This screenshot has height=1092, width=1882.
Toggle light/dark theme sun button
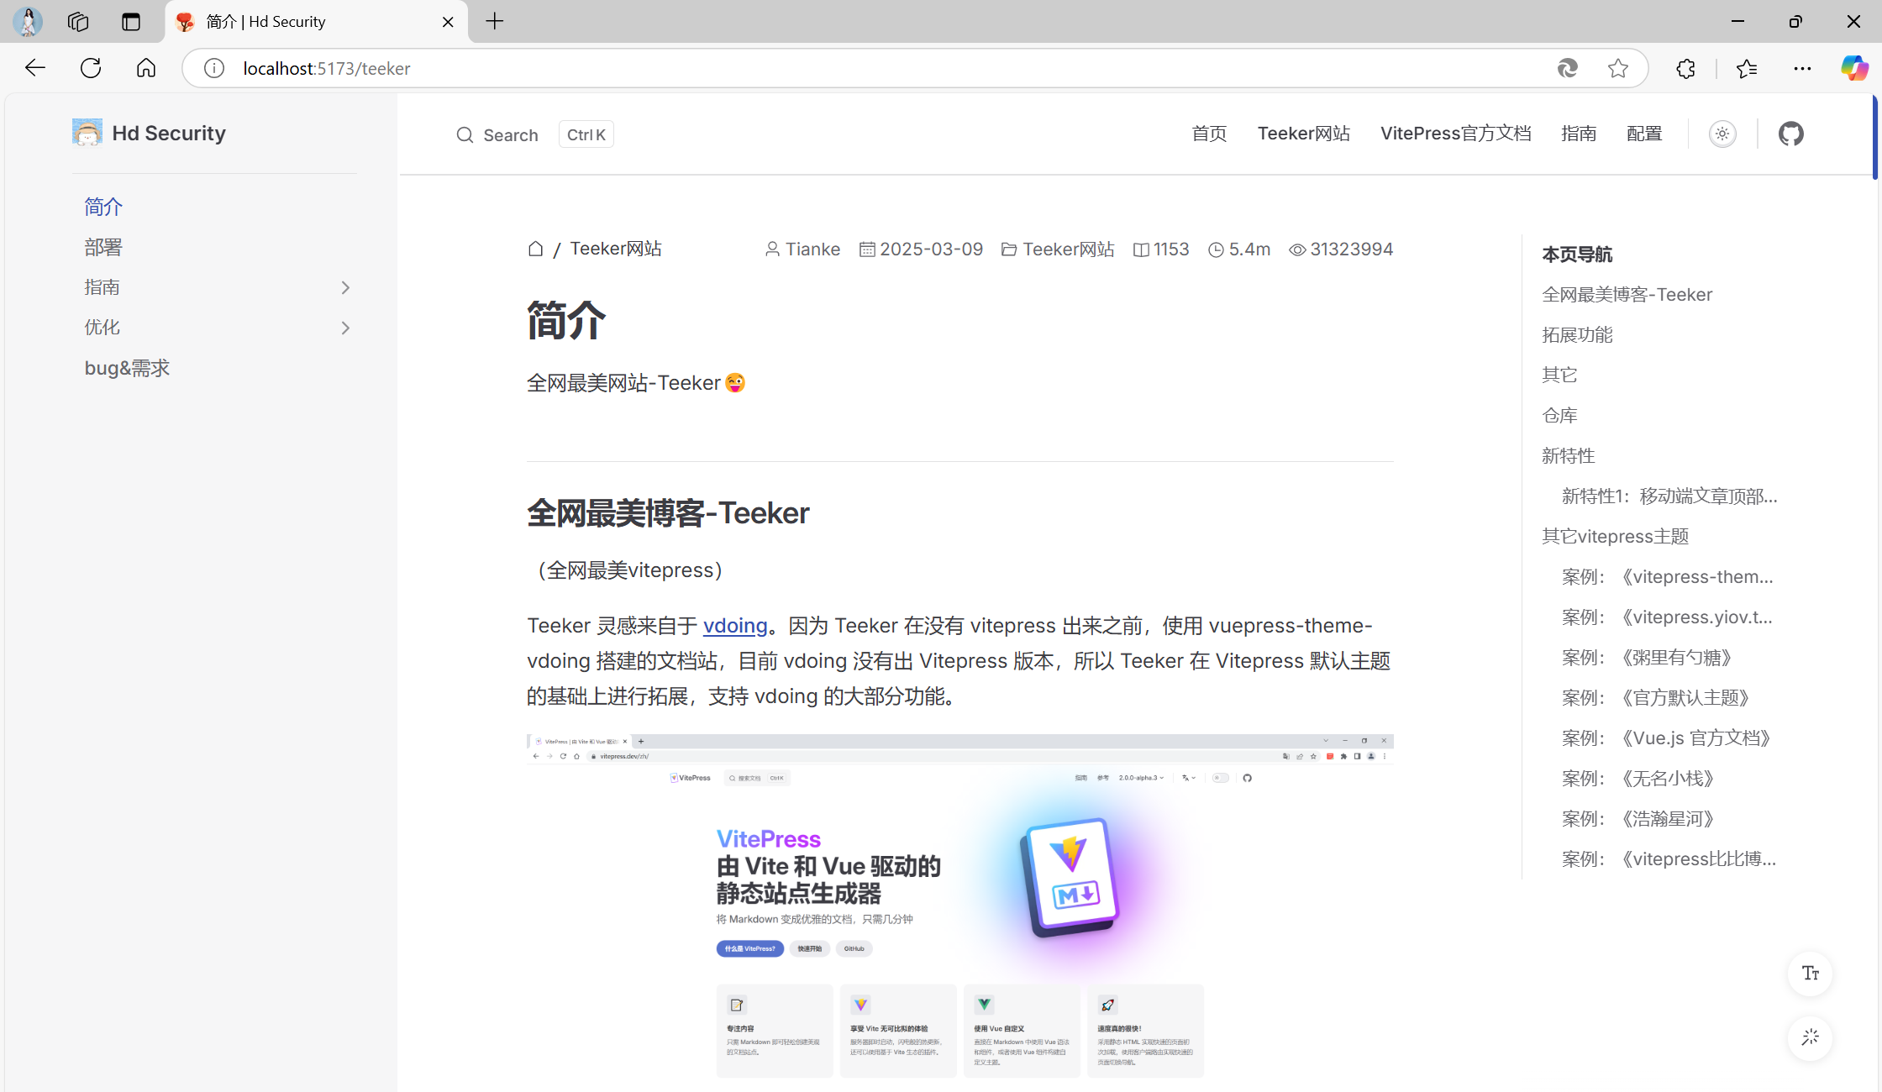[1722, 134]
